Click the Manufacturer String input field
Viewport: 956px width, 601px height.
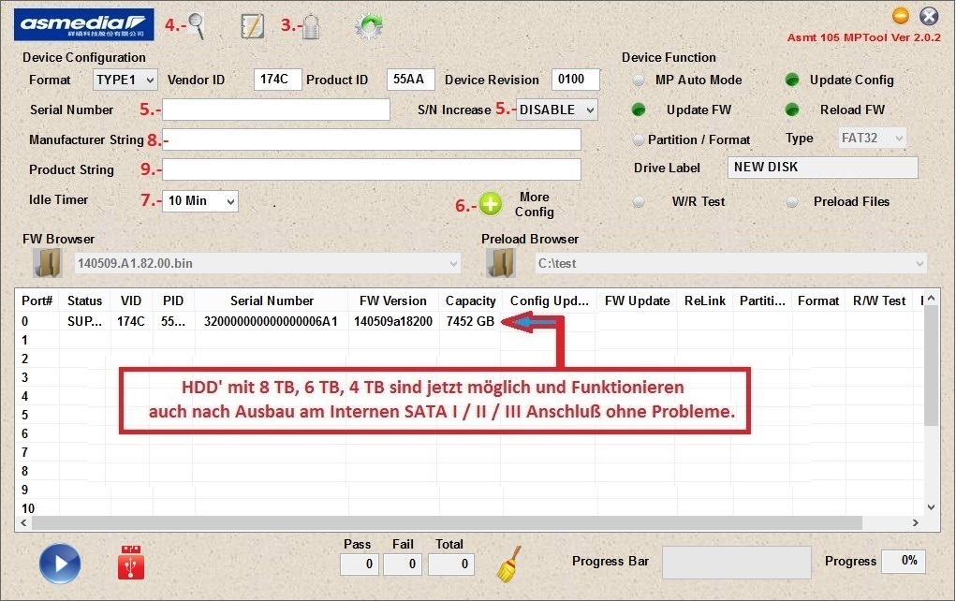point(372,139)
